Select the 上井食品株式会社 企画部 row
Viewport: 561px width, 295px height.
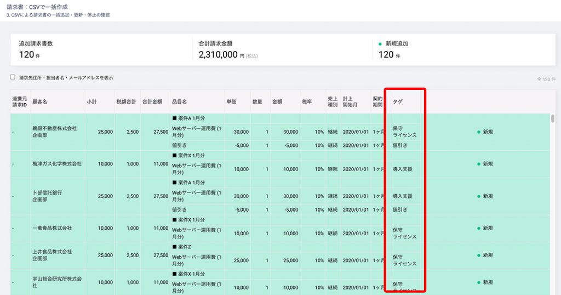(280, 256)
